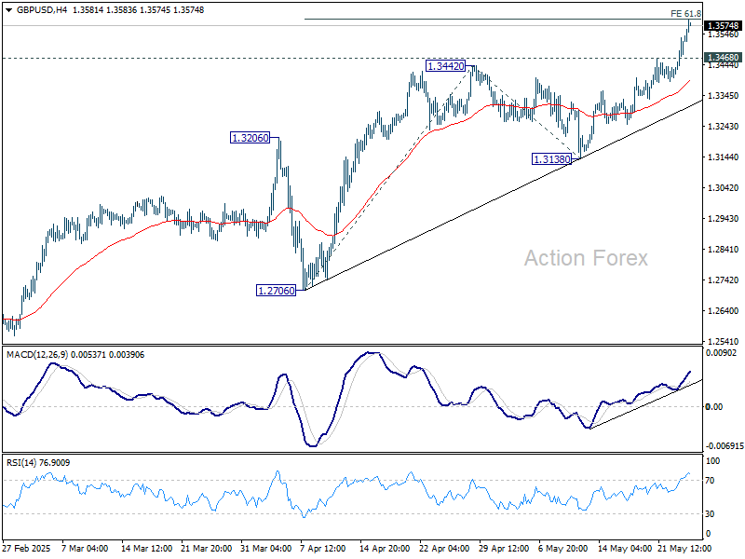This screenshot has height=559, width=745.
Task: Click the GBPUSD,H4 symbol title
Action: 42,10
